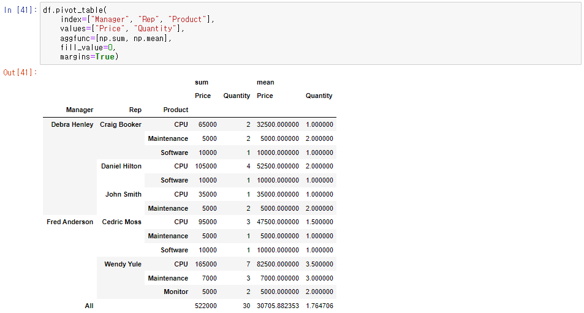
Task: Click the 52500.000000 mean price cell
Action: coord(278,166)
